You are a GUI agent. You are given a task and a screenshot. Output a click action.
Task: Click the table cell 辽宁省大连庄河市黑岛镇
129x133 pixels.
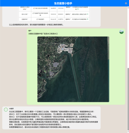(x=40, y=8)
